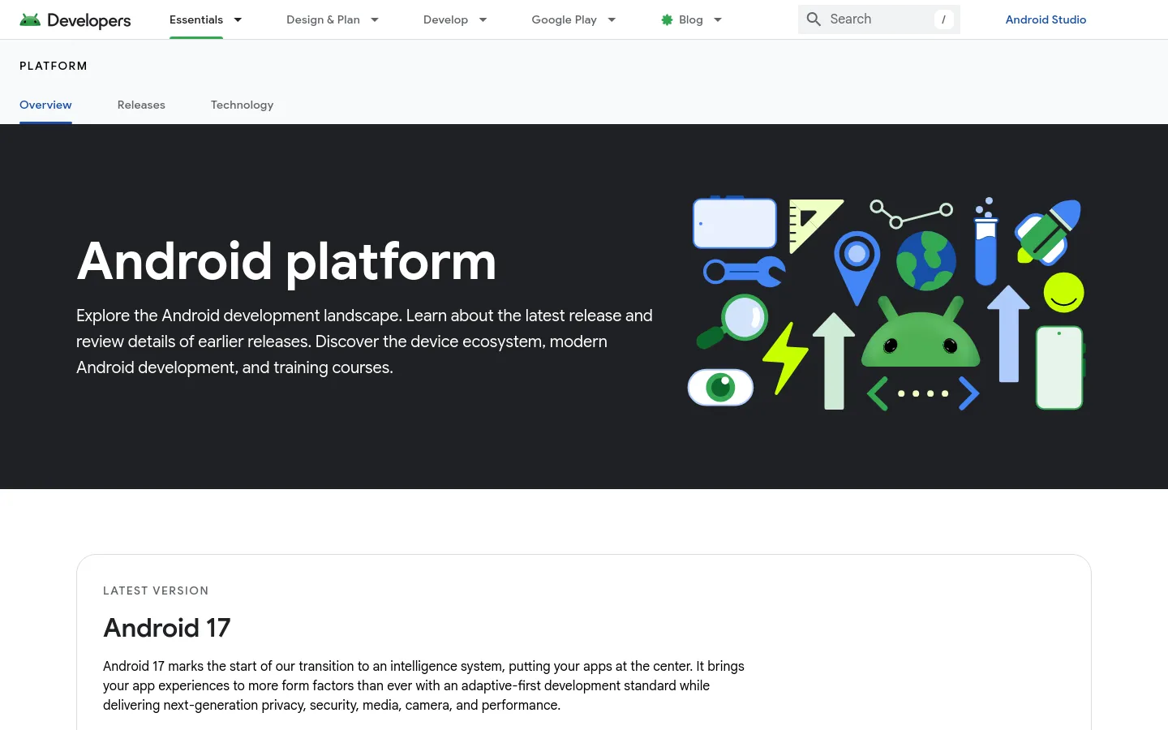The height and width of the screenshot is (730, 1168).
Task: Switch to the Overview tab
Action: (45, 105)
